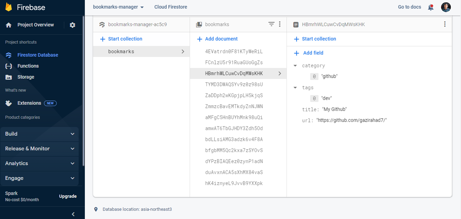
Task: Filter the bookmarks collection documents
Action: (x=271, y=24)
